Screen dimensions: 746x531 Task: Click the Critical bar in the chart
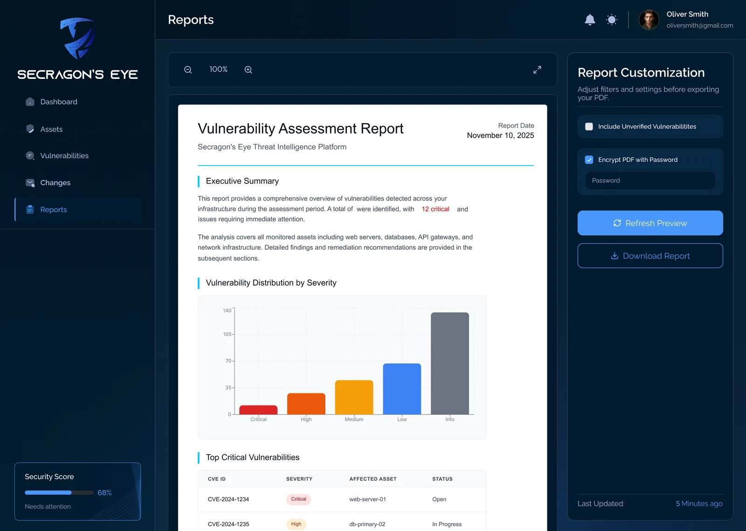(x=258, y=410)
